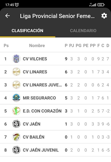Tap the CV Linares team crest
Screen dimensions: 111x162
16,72
